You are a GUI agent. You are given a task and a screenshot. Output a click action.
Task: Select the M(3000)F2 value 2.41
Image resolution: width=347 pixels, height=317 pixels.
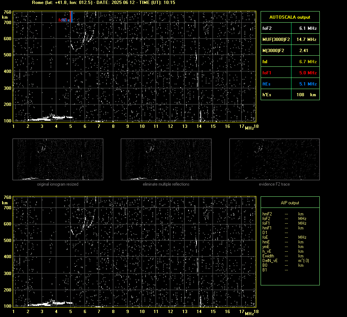pyautogui.click(x=304, y=50)
